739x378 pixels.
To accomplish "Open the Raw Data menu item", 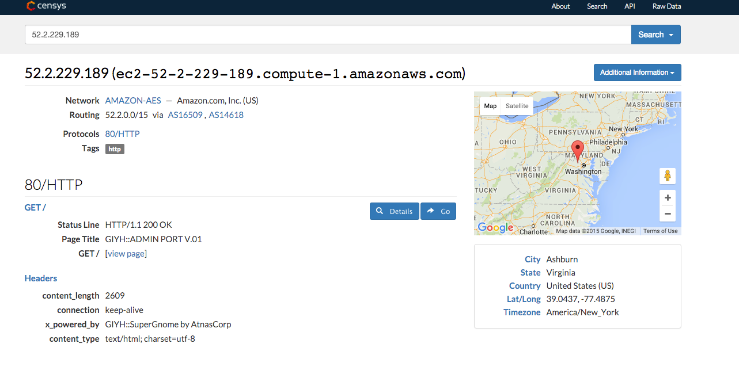I will pyautogui.click(x=666, y=6).
